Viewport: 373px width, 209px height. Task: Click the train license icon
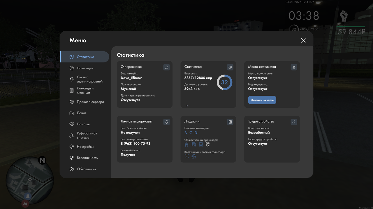[201, 144]
